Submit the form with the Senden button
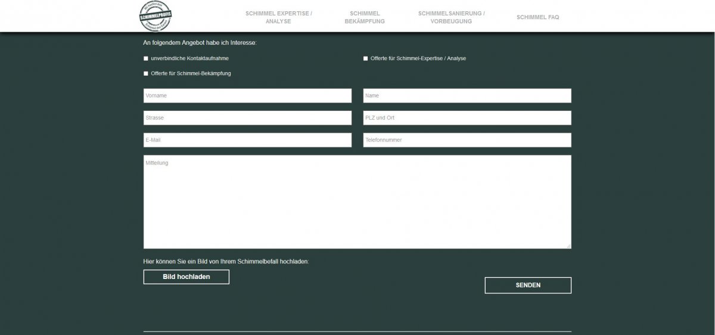 point(528,285)
